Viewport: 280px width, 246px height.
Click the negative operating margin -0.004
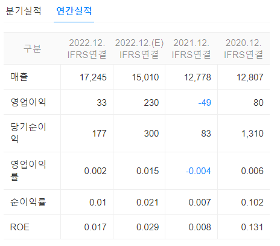point(199,171)
